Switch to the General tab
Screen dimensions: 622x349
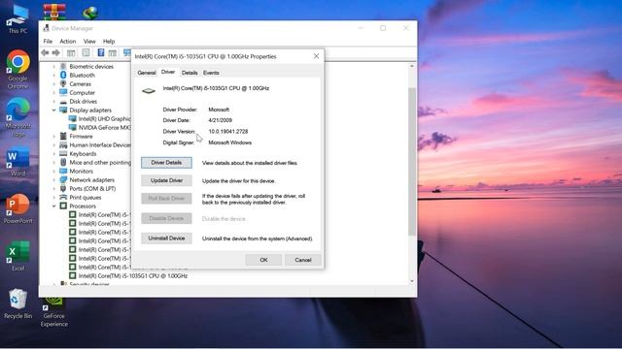click(147, 73)
